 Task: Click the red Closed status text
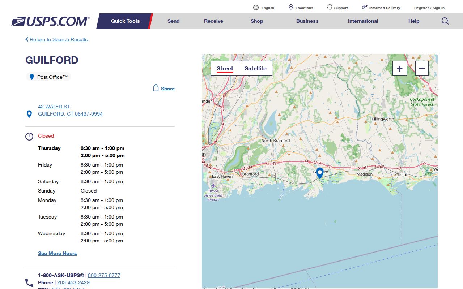tap(46, 136)
